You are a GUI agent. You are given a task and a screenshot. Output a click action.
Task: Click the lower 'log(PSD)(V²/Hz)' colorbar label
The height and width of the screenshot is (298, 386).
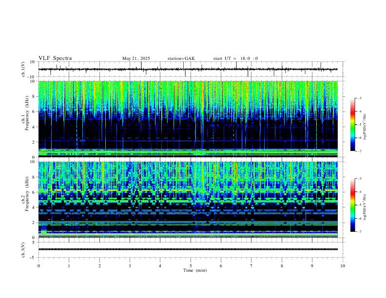click(x=365, y=207)
